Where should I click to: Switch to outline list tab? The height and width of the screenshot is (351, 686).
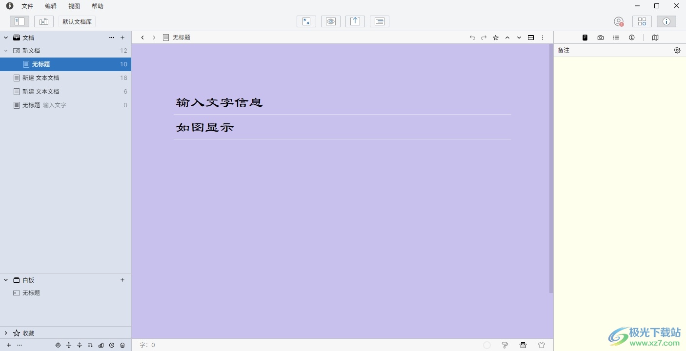(616, 38)
